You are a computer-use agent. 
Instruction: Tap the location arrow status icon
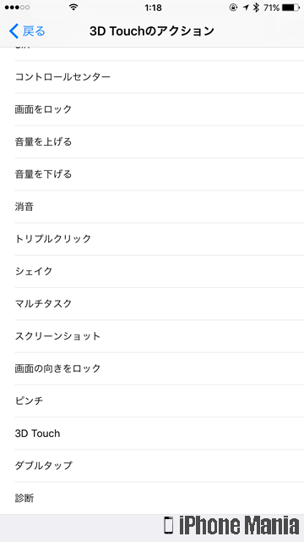point(246,8)
